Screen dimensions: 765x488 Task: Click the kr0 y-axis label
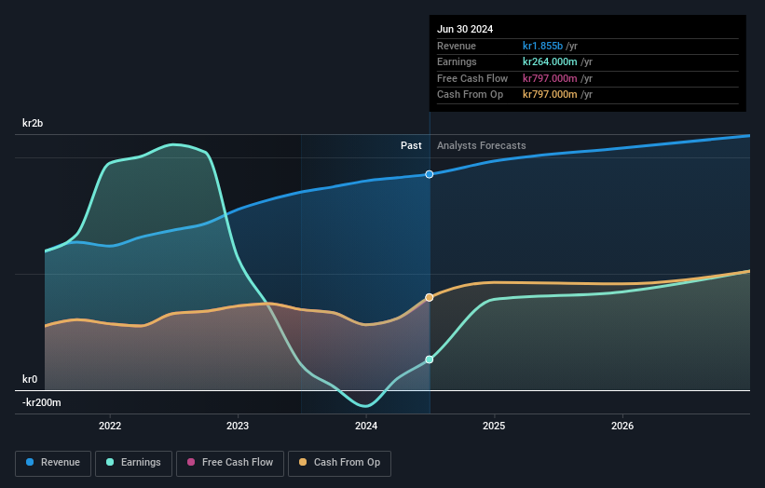30,379
